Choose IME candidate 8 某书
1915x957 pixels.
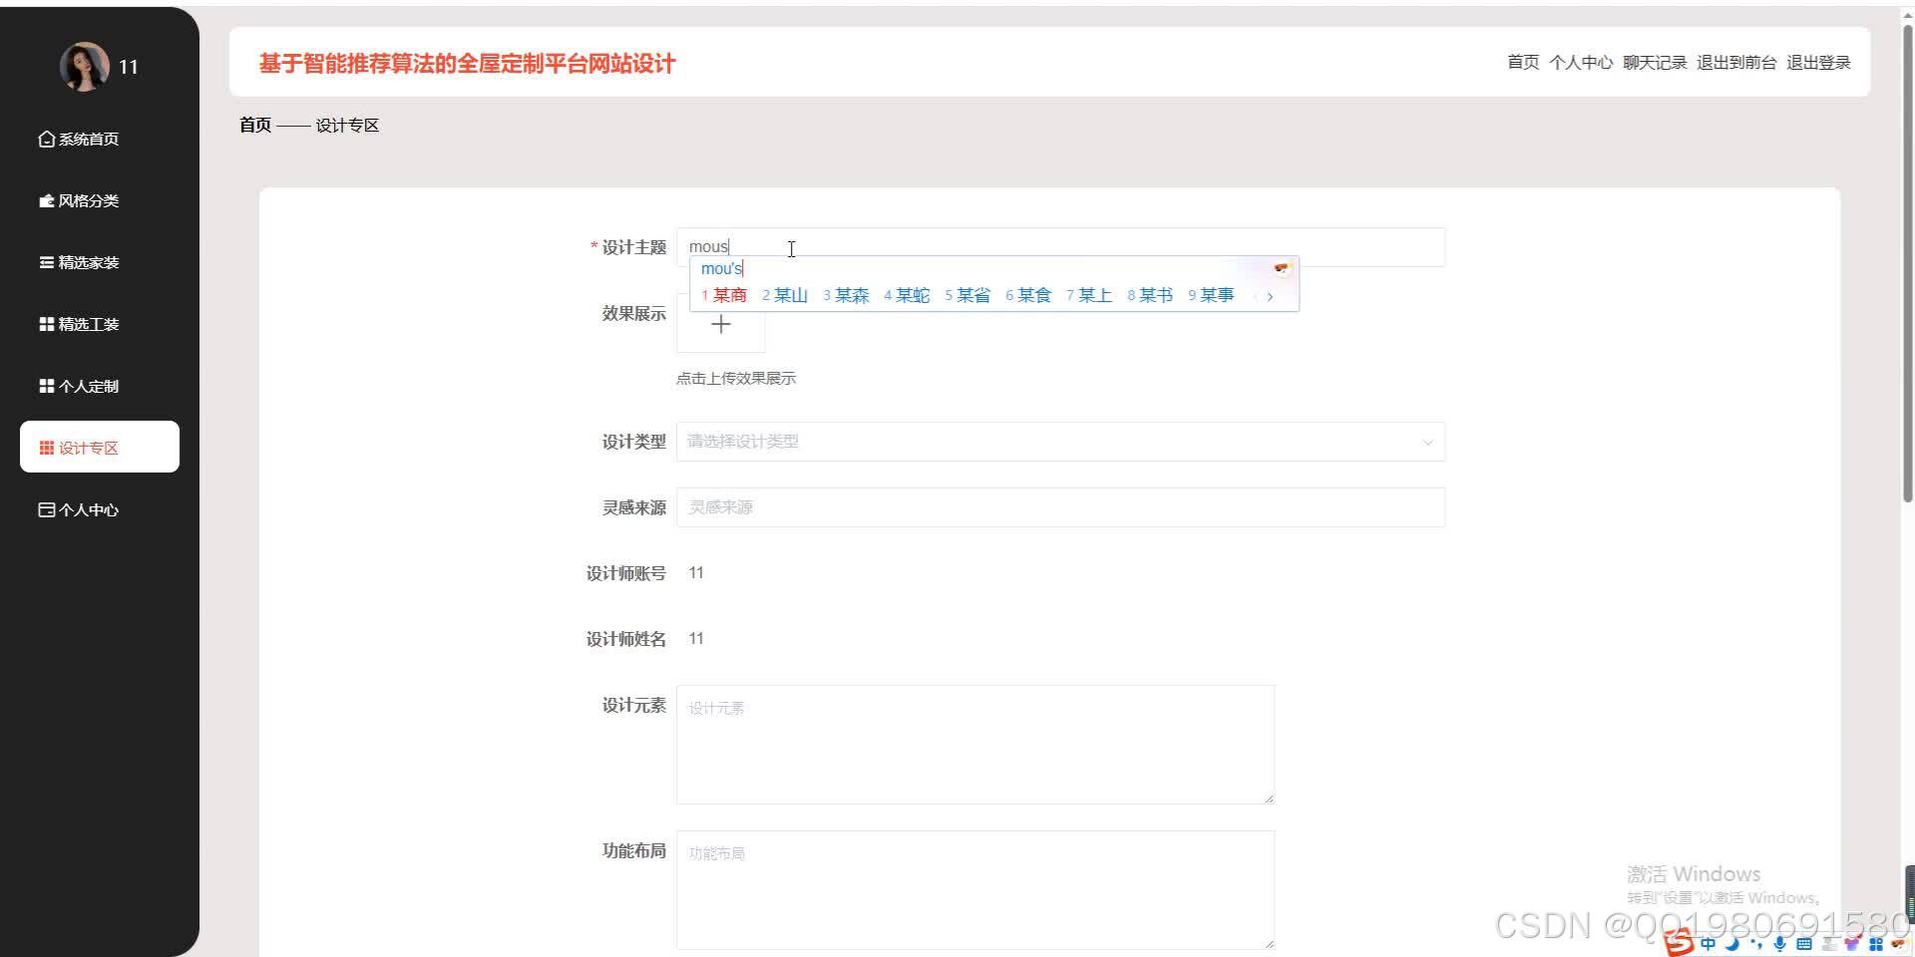[x=1150, y=295]
